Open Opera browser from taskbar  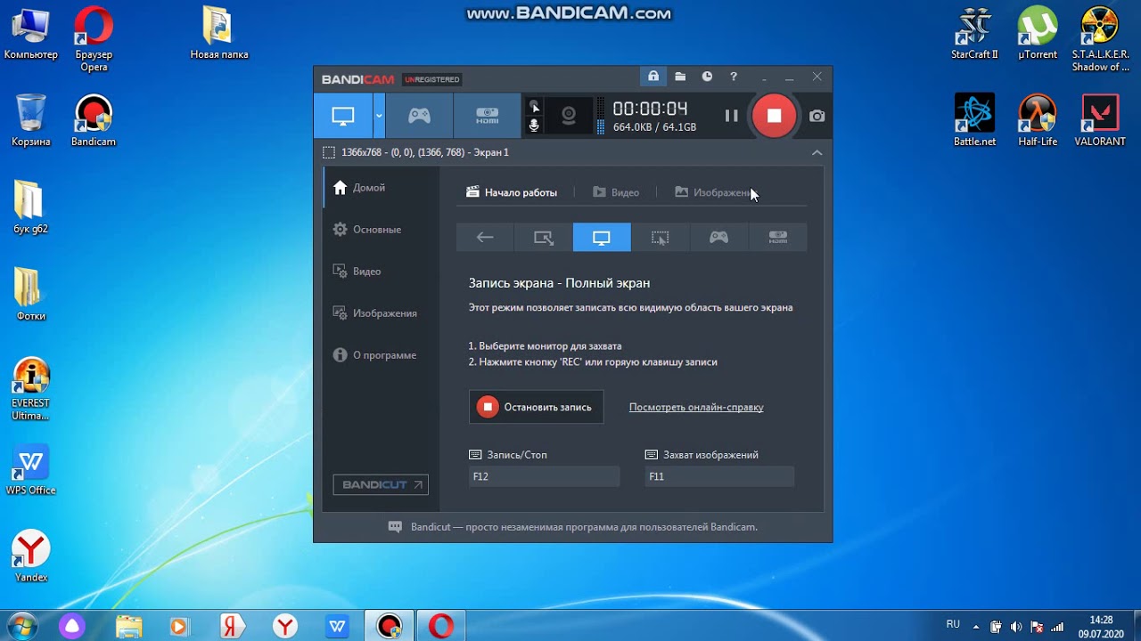coord(441,627)
